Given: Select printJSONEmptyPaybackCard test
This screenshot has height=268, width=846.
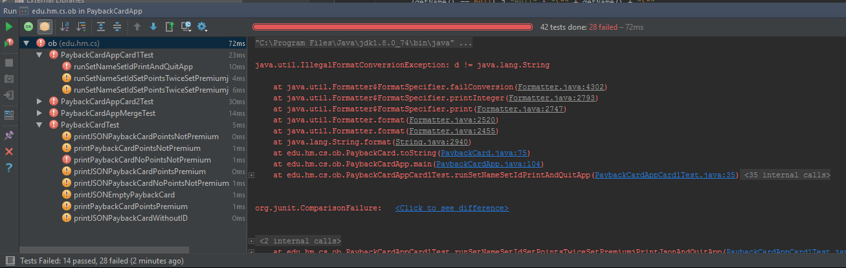Looking at the screenshot, I should pyautogui.click(x=124, y=195).
